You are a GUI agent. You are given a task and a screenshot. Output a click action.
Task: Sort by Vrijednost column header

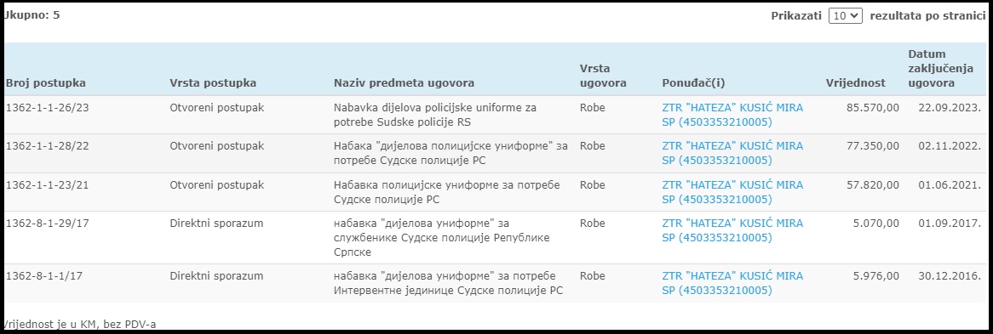point(856,83)
